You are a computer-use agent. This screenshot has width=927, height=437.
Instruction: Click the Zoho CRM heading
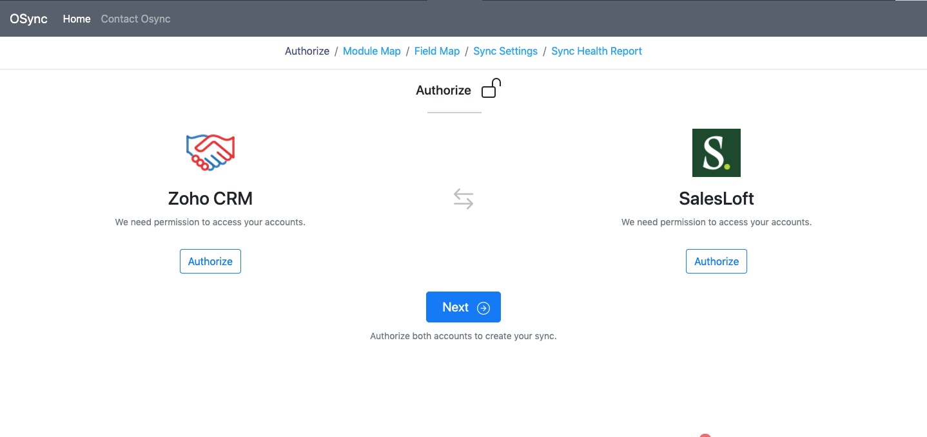coord(210,198)
